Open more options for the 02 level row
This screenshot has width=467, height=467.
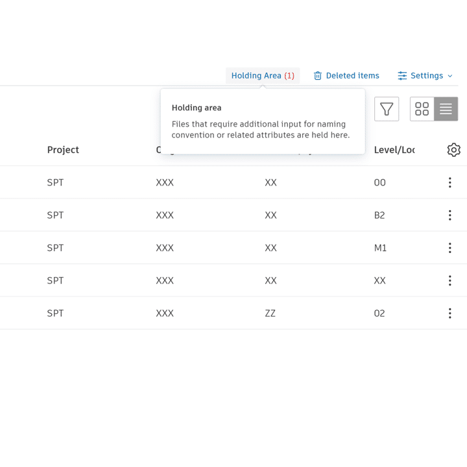[x=449, y=313]
